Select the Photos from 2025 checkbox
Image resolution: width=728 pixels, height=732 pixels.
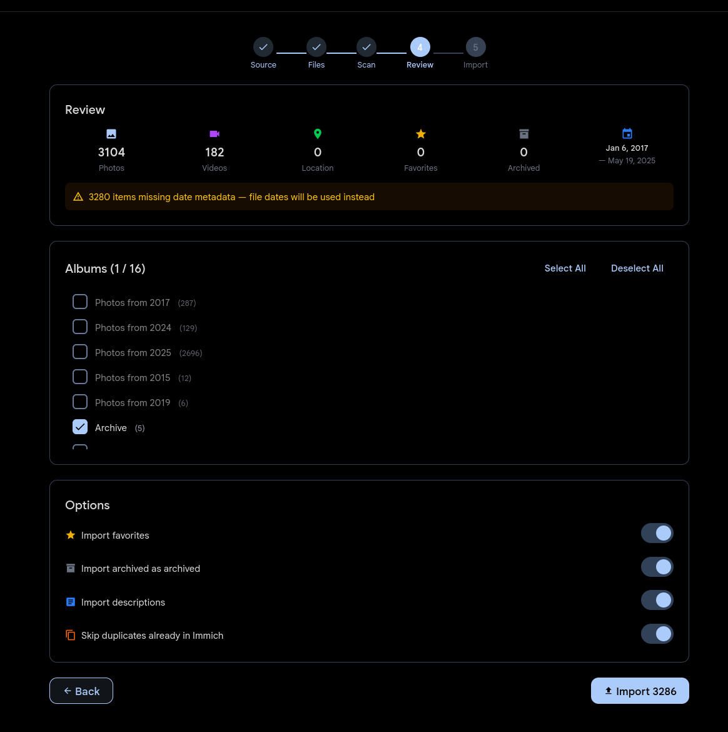click(x=80, y=352)
